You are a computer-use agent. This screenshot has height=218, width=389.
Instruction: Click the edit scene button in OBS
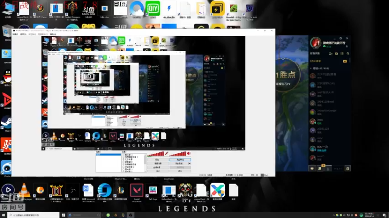tap(158, 163)
